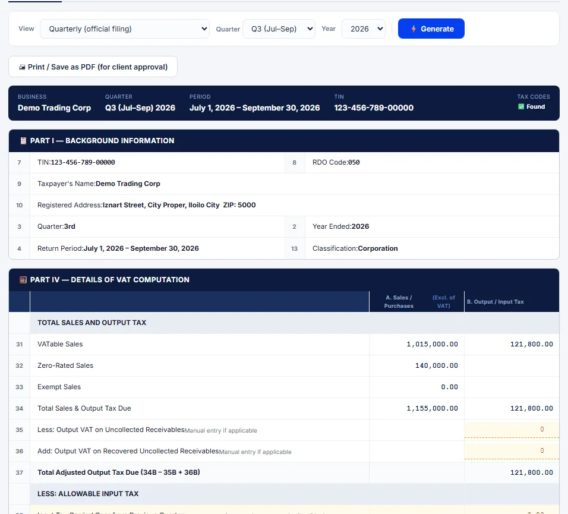Click the Part IV VAT Computation calculator icon

point(23,280)
